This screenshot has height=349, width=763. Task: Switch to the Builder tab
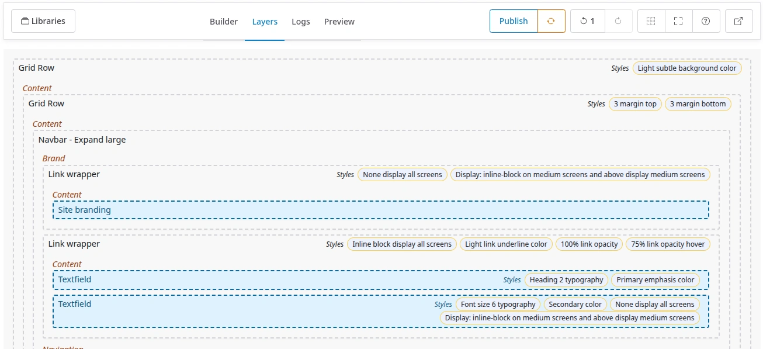coord(224,22)
